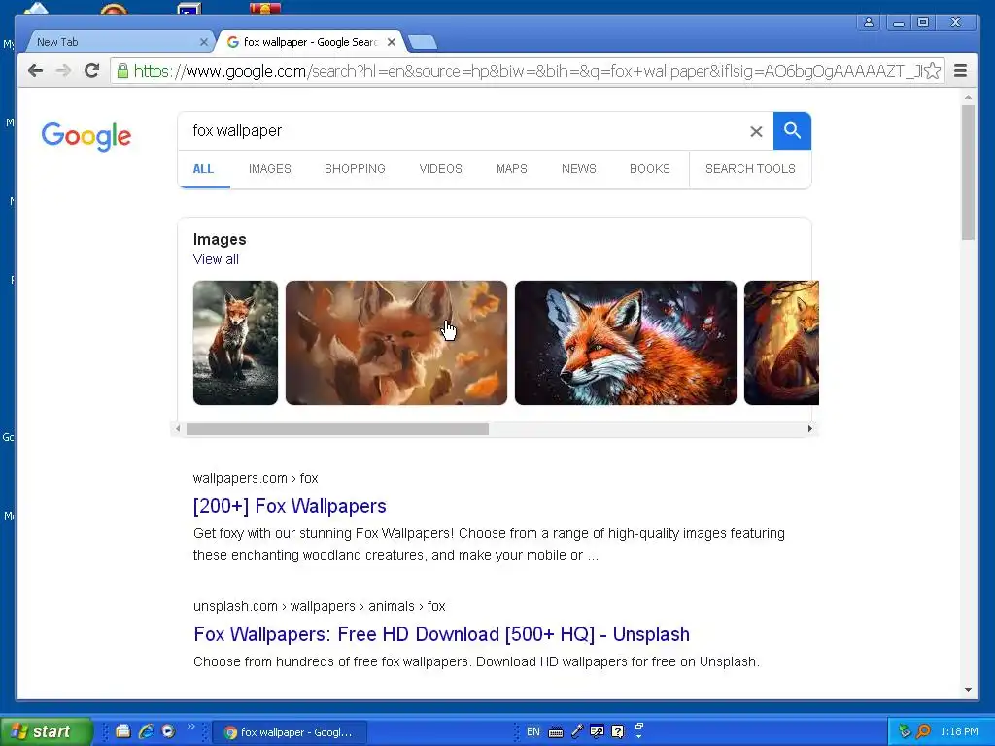
Task: Launch Internet Explorer from Quick Launch
Action: [146, 731]
